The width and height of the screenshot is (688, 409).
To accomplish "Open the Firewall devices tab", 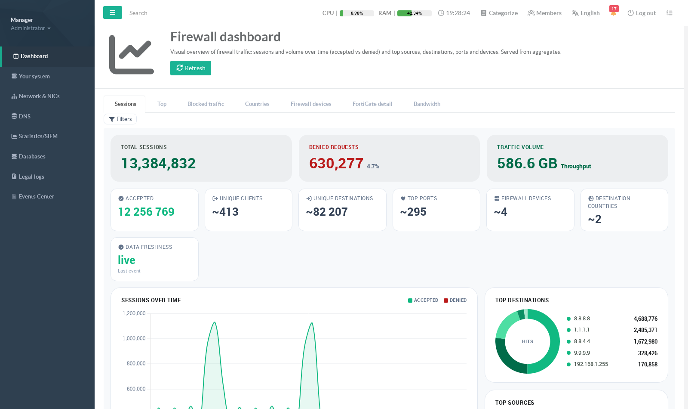I will click(x=311, y=104).
